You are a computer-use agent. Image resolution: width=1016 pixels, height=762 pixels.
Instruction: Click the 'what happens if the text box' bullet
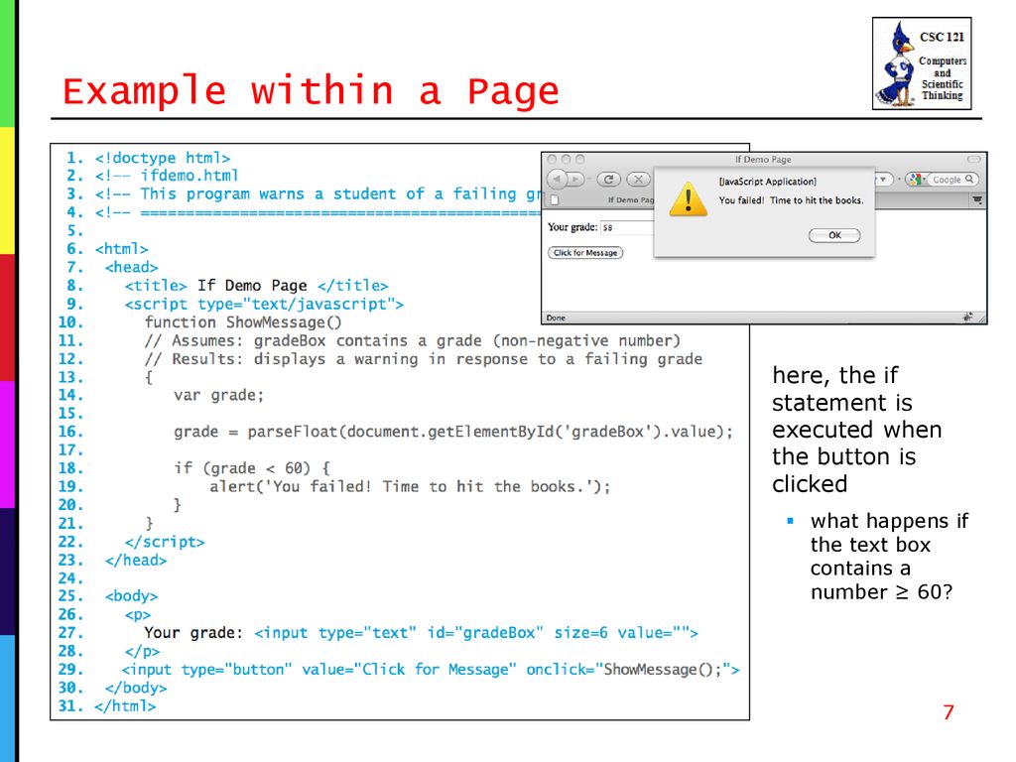(x=889, y=557)
